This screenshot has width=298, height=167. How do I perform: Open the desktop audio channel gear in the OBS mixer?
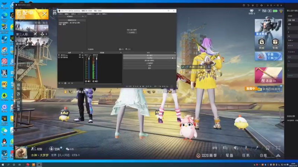93,81
